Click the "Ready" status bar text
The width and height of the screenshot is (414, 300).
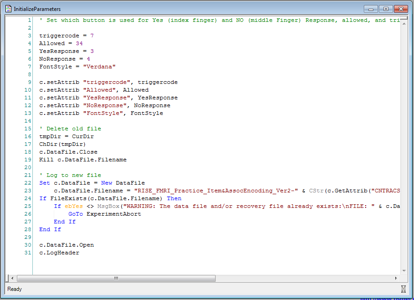pyautogui.click(x=15, y=289)
